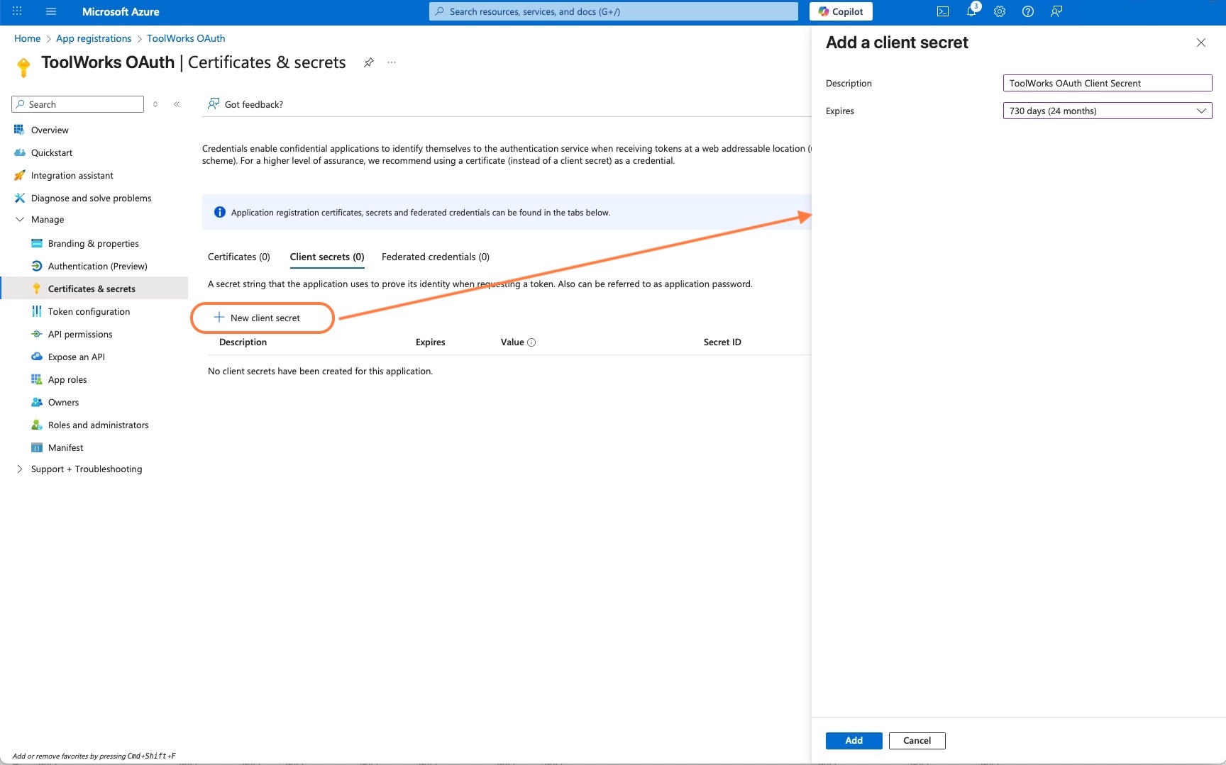Launch Copilot from the top bar
The image size is (1226, 765).
coord(840,11)
